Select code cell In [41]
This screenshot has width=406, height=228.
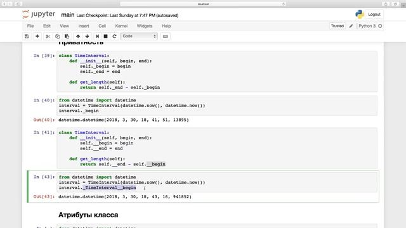tap(217, 148)
